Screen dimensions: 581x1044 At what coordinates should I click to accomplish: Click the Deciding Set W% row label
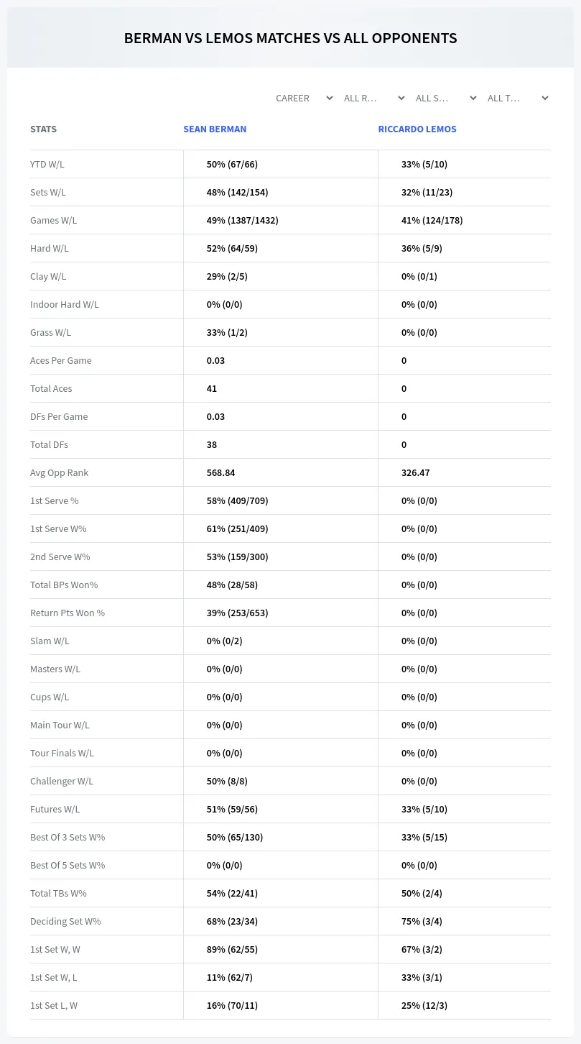pos(65,921)
